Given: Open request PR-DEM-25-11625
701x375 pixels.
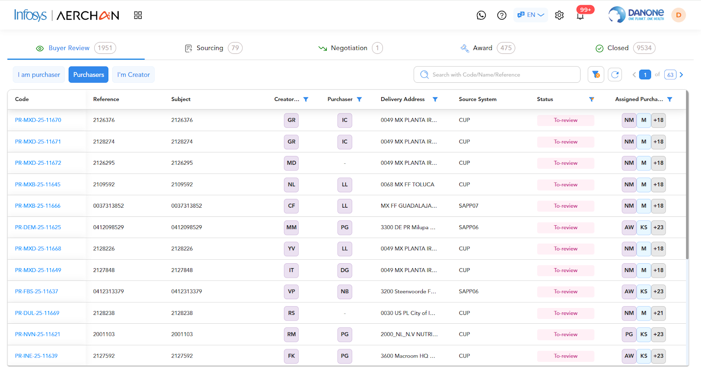Looking at the screenshot, I should click(38, 227).
